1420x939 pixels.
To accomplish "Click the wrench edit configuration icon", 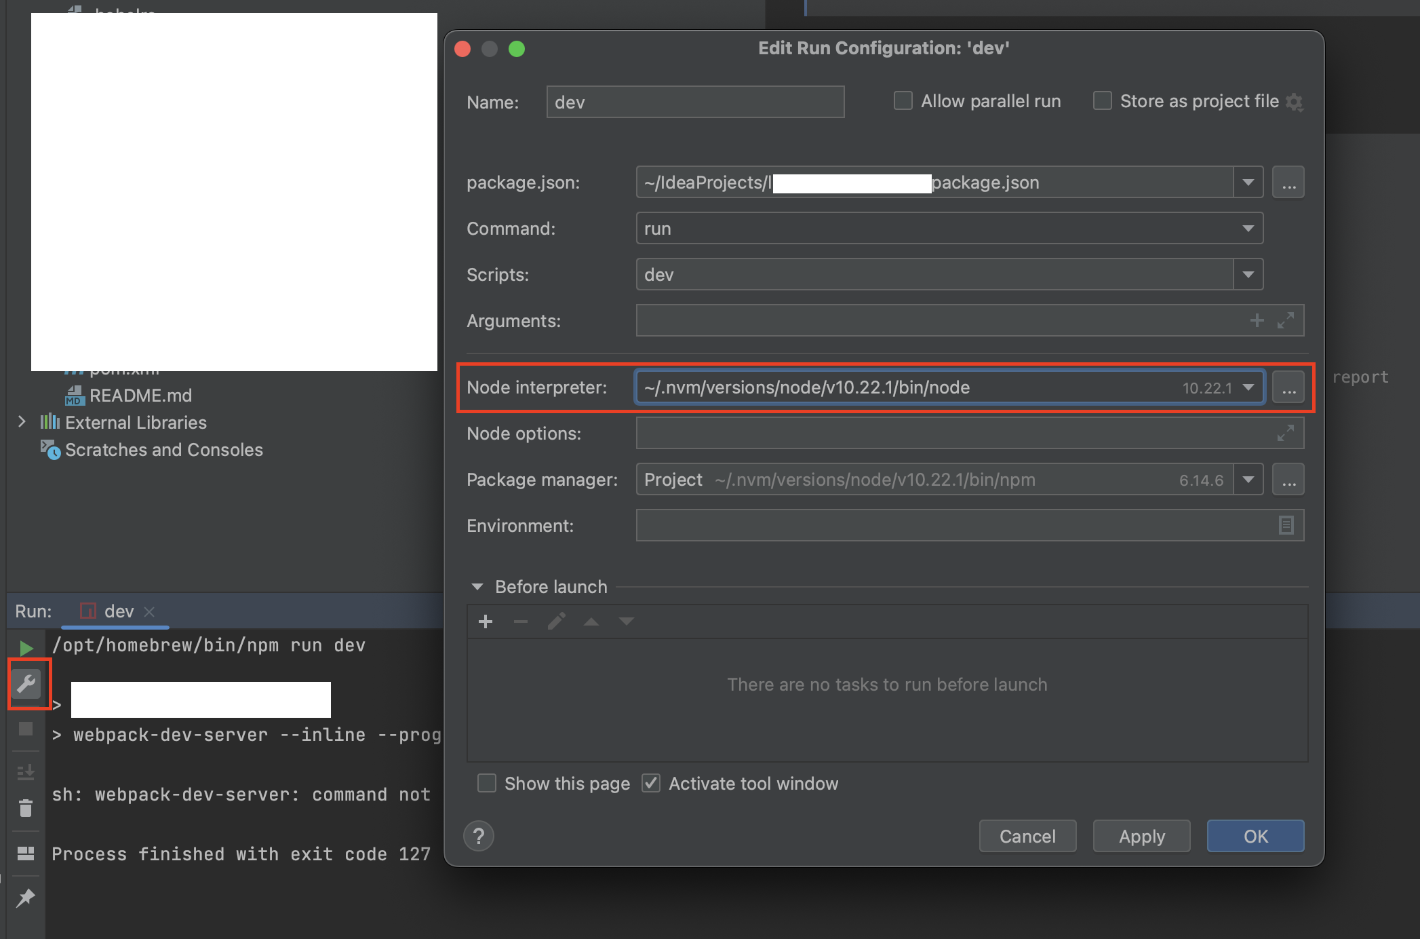I will pyautogui.click(x=26, y=683).
